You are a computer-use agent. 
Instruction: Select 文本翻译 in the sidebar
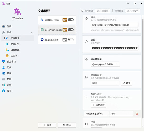17,38
